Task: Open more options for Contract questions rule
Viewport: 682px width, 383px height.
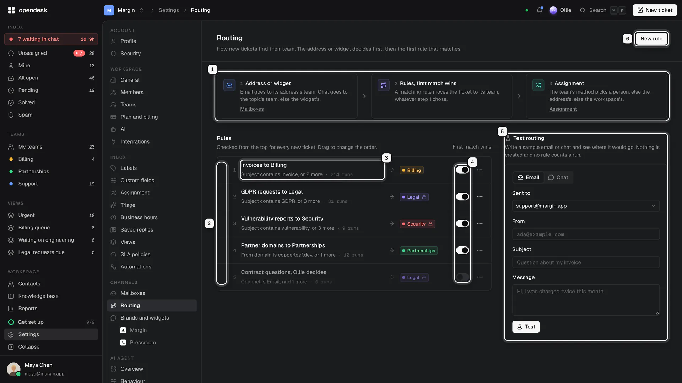Action: [480, 277]
